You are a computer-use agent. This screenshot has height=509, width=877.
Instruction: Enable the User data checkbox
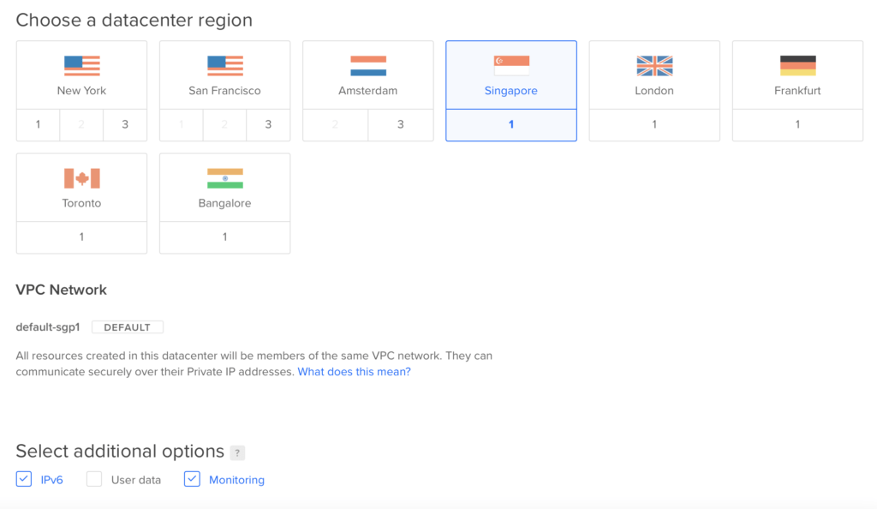click(94, 479)
